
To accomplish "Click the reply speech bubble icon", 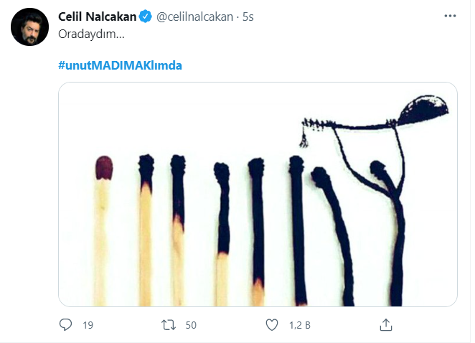I will click(66, 325).
